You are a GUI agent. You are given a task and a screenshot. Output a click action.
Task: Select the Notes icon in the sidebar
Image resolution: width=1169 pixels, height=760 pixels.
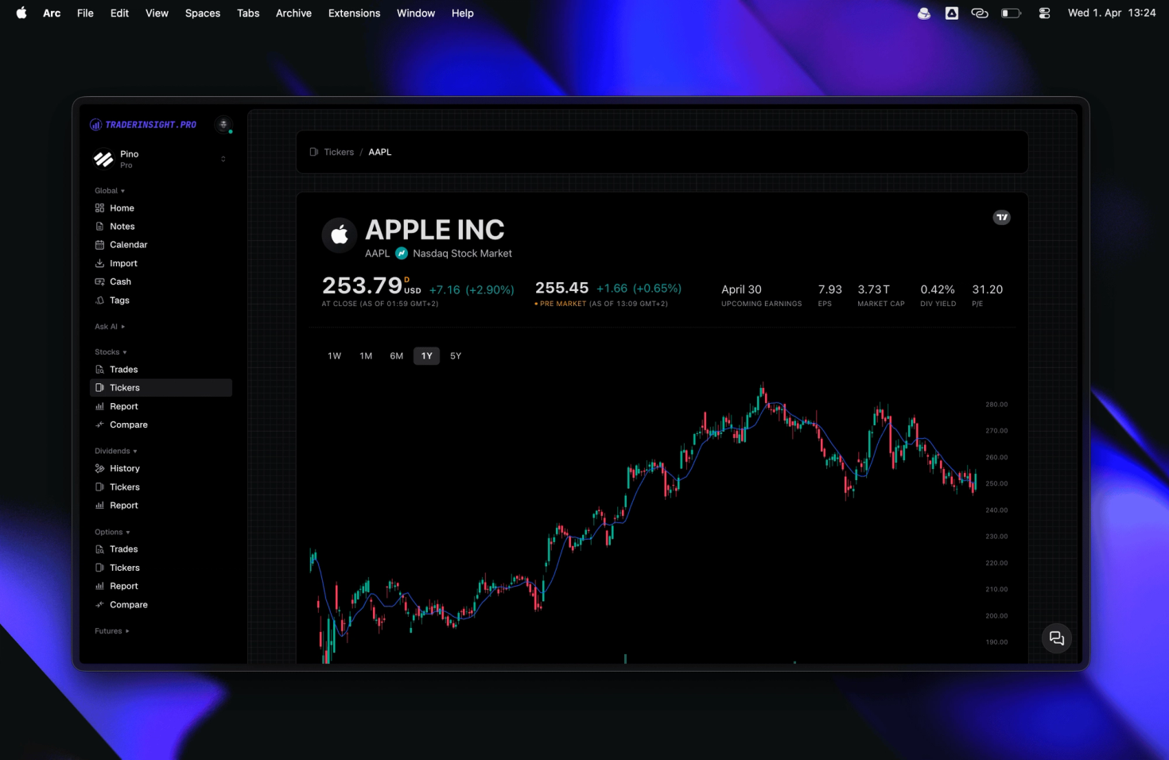[x=99, y=226]
